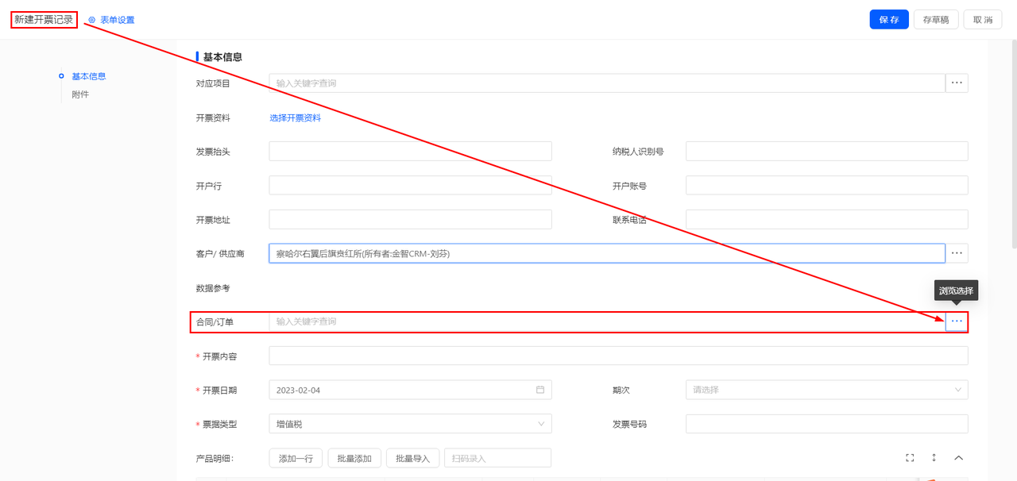Cancel the form with 取消
The width and height of the screenshot is (1017, 481).
(x=983, y=20)
